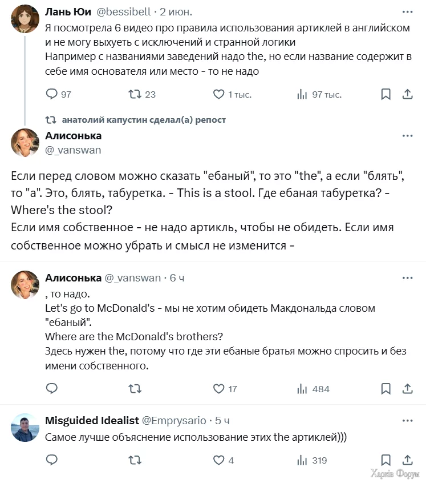Repost Лань Юи's tweet with 23 reposts
The width and height of the screenshot is (426, 483).
click(135, 94)
